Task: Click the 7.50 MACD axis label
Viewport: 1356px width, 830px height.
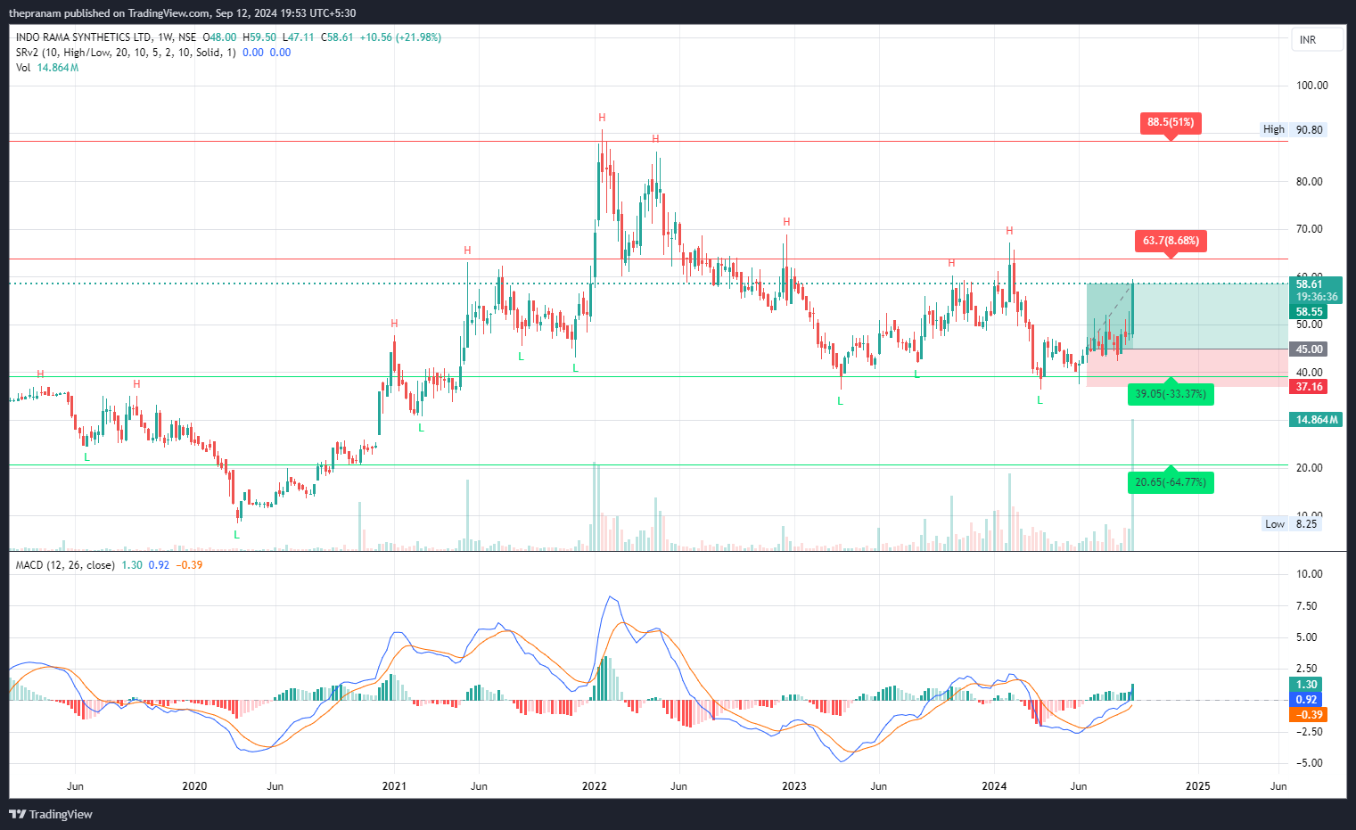Action: point(1306,606)
